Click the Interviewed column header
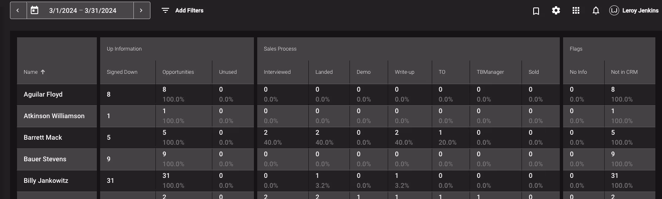 click(277, 72)
